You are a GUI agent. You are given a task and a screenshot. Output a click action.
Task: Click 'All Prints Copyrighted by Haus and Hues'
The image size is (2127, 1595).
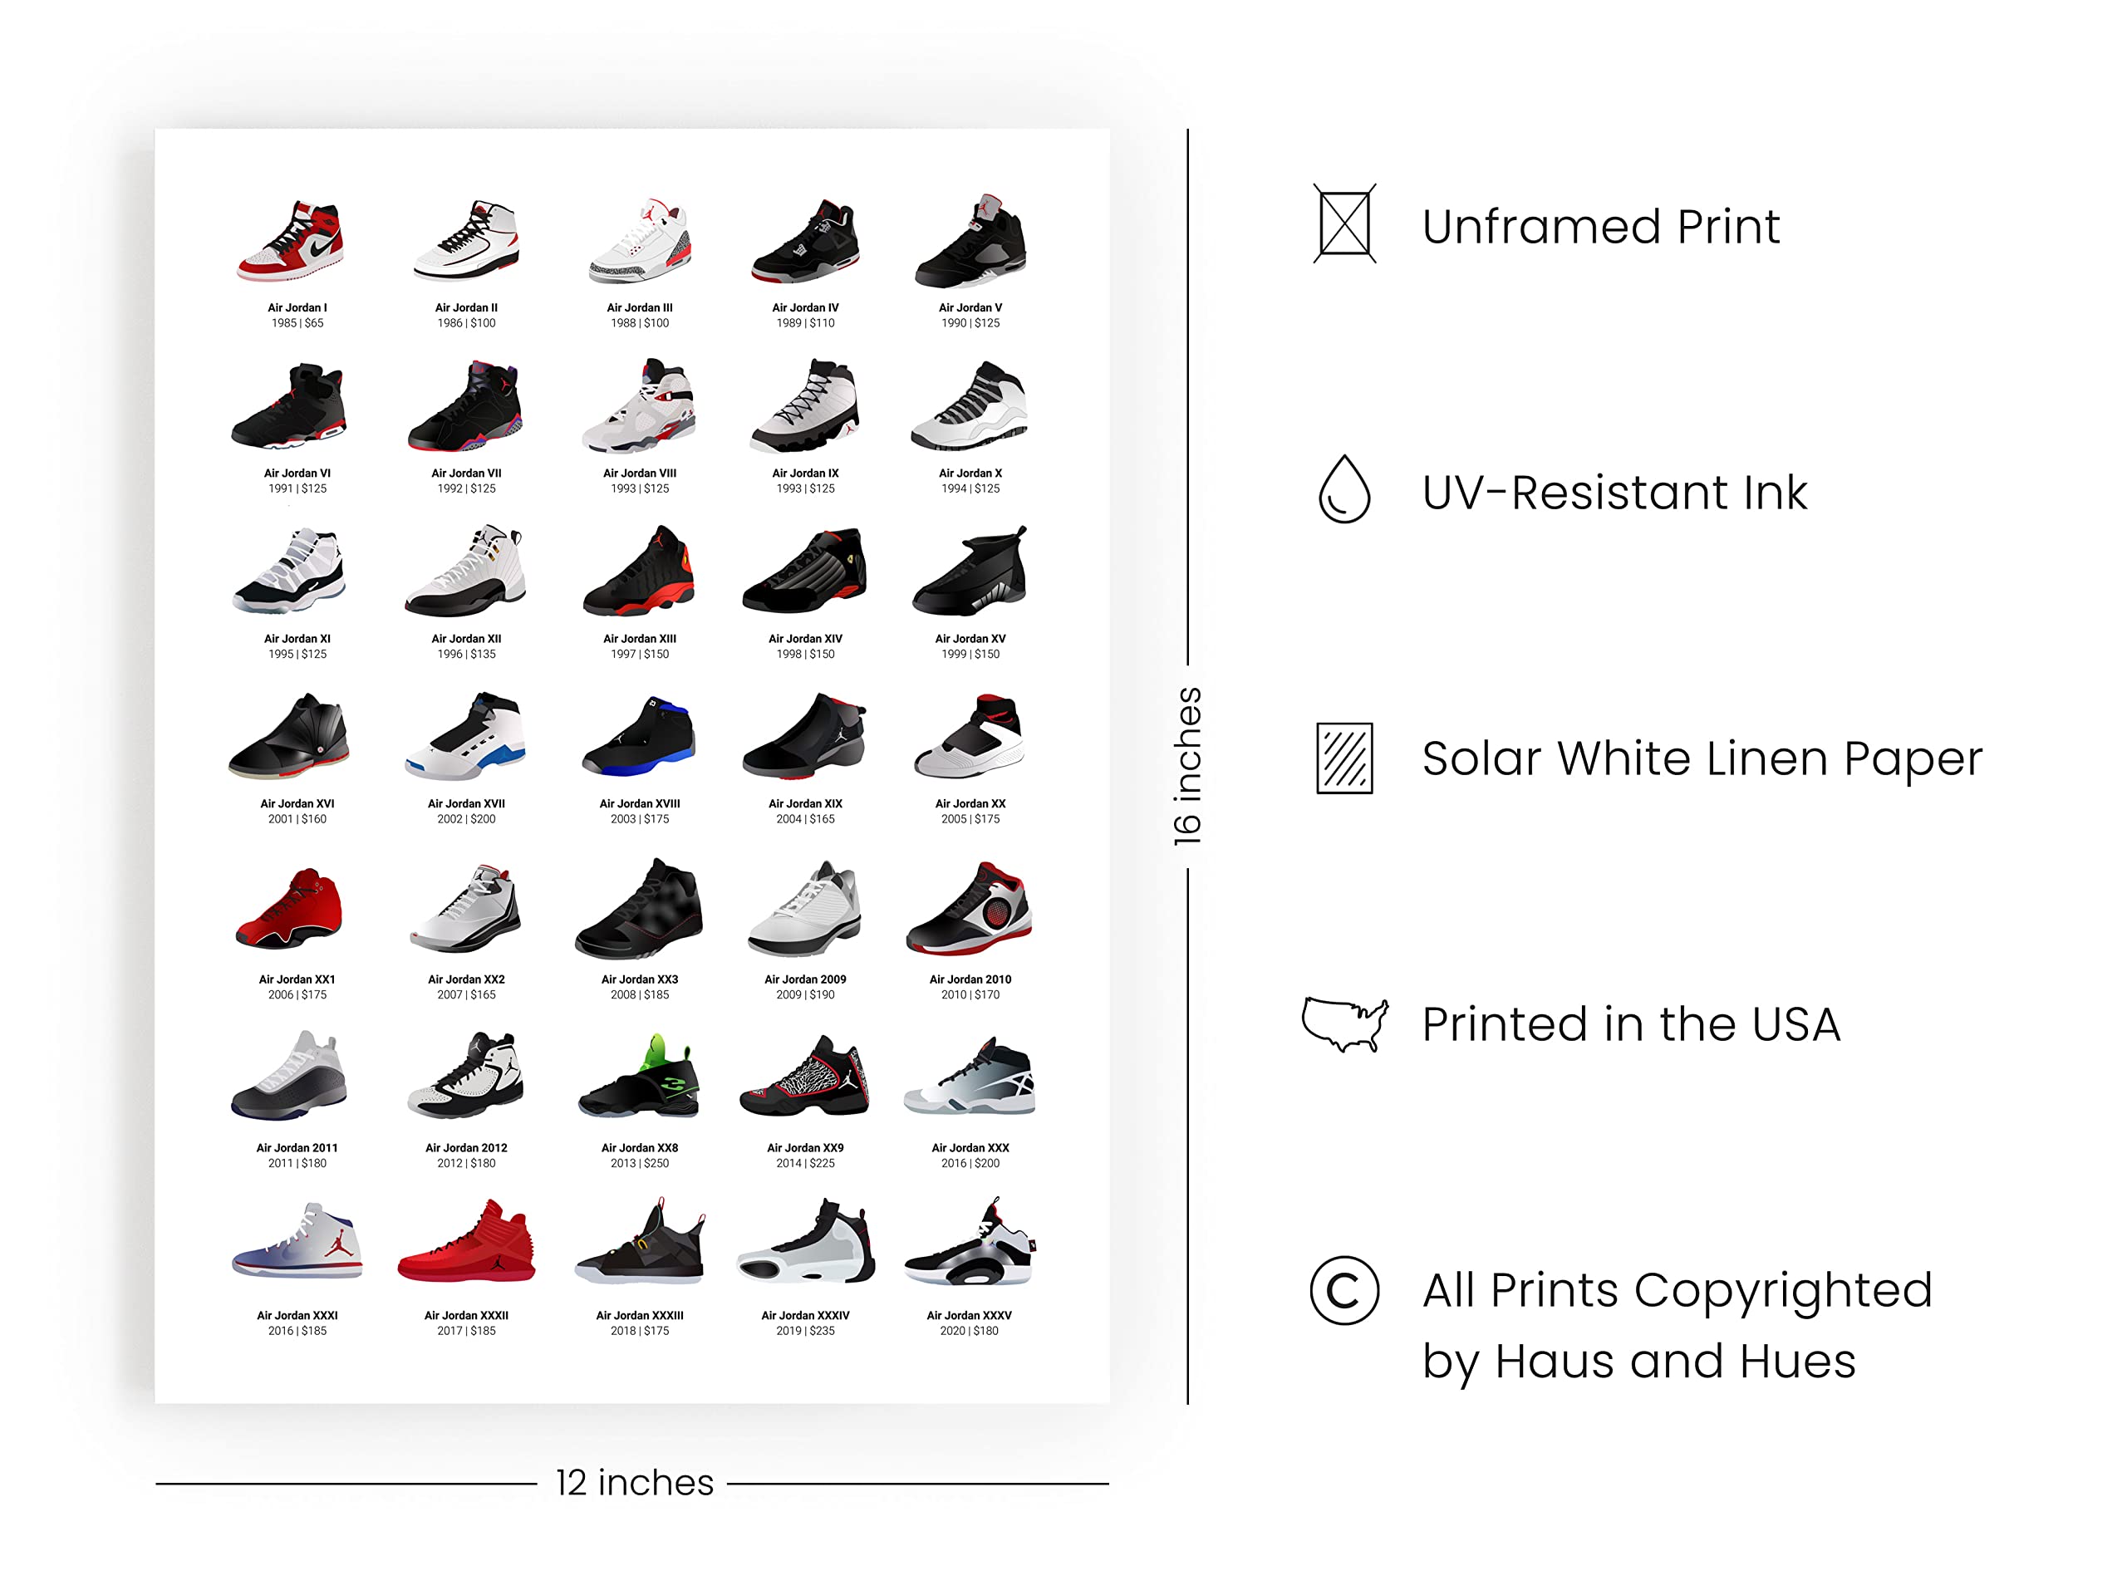(1676, 1325)
